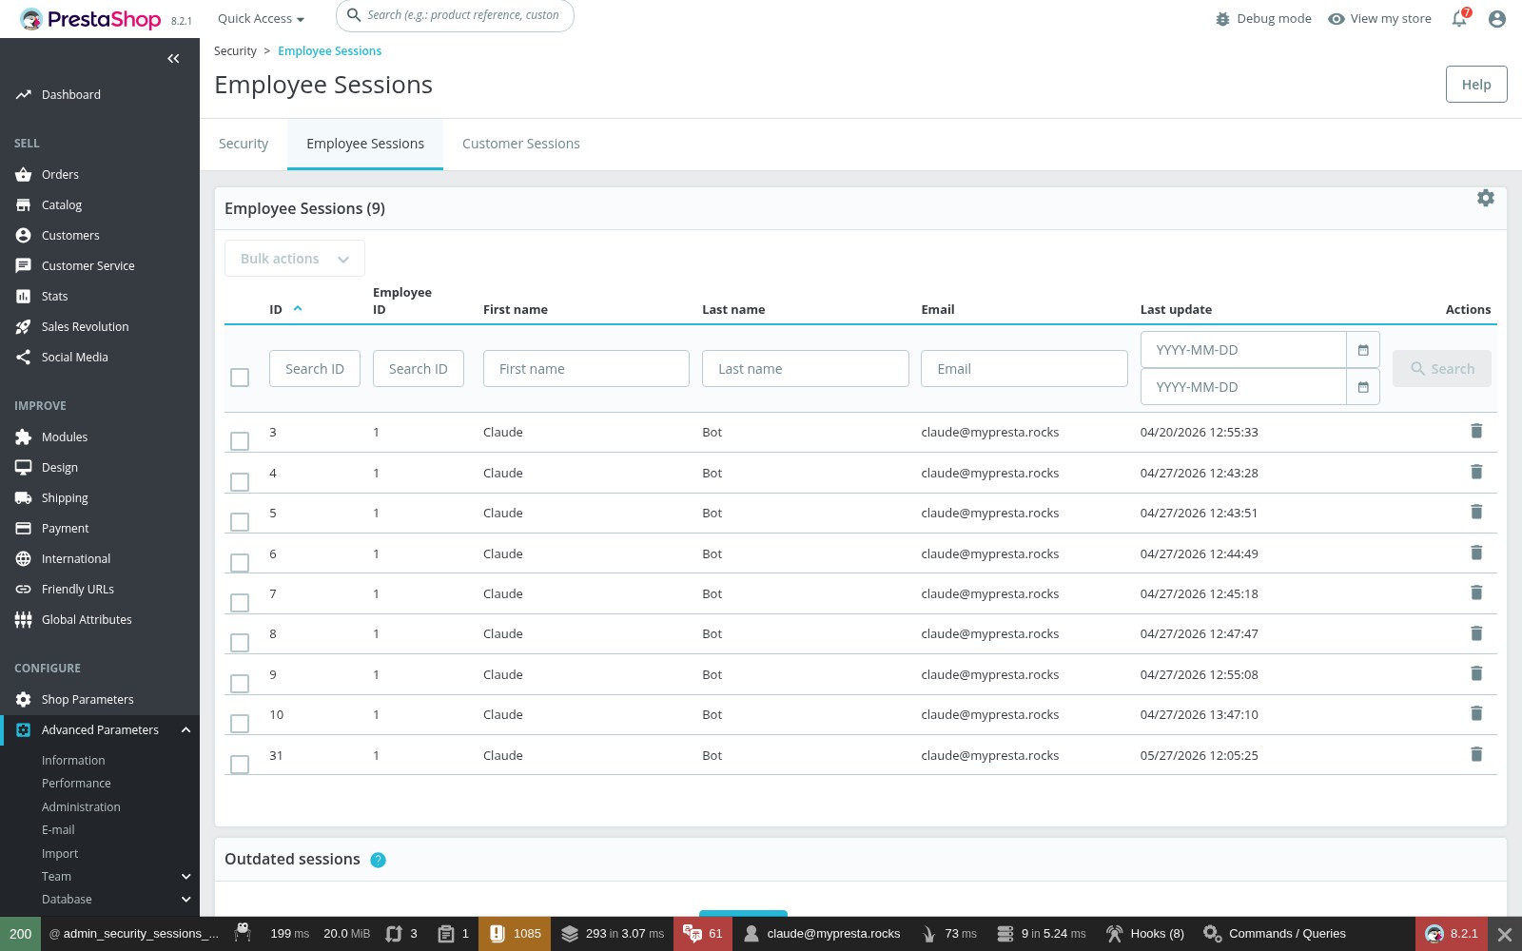Open Customers section in sidebar
Image resolution: width=1522 pixels, height=951 pixels.
tap(70, 236)
